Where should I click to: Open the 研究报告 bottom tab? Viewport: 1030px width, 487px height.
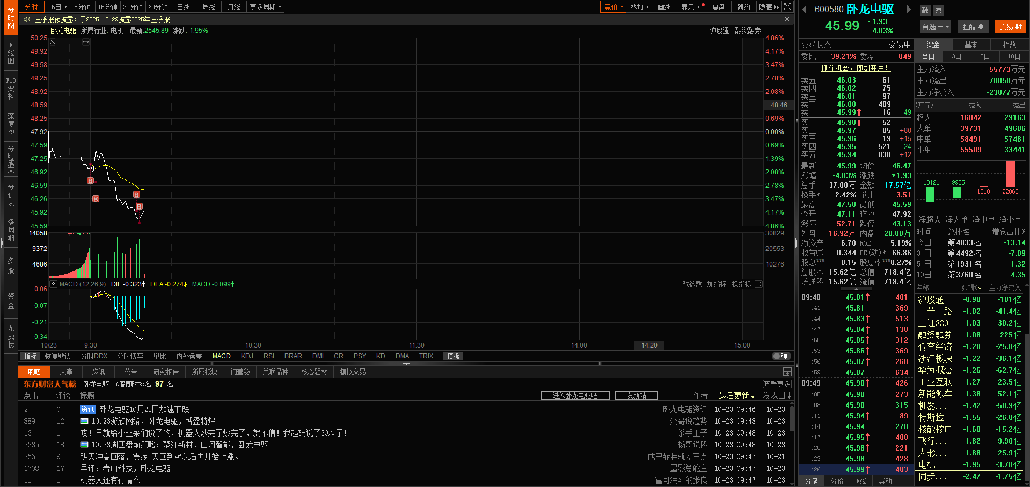(x=166, y=372)
